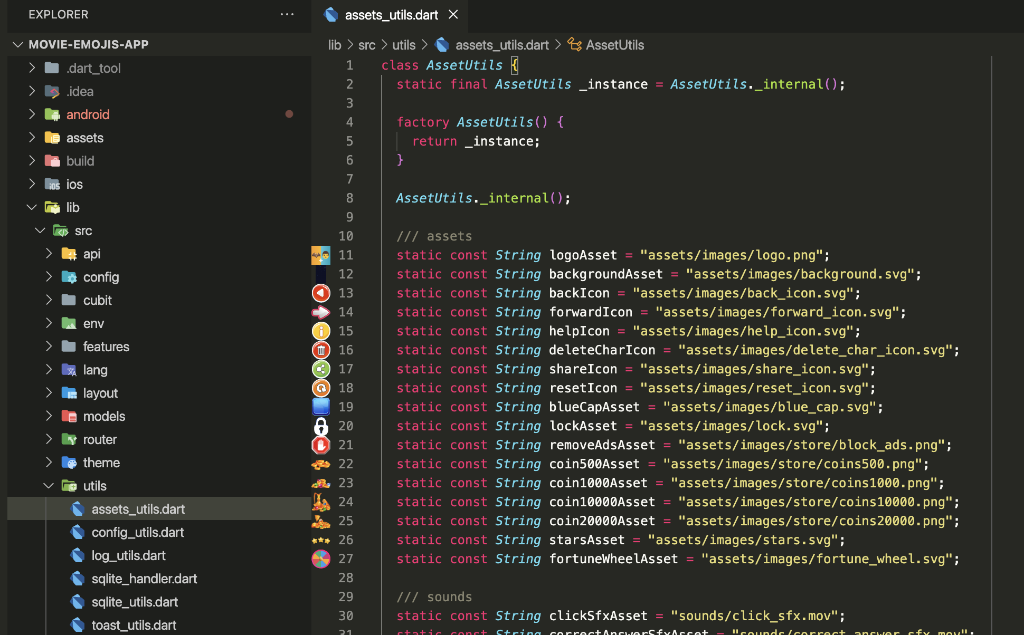This screenshot has height=635, width=1024.
Task: Collapse the utils folder chevron
Action: (49, 485)
